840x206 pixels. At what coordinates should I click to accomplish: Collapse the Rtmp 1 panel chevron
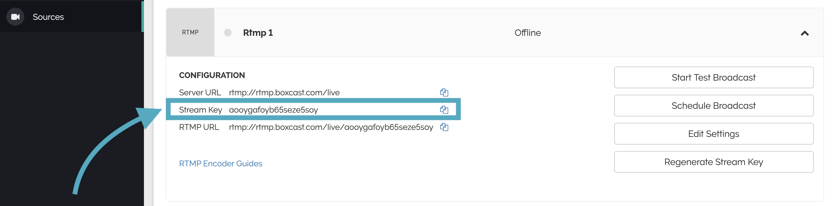804,33
